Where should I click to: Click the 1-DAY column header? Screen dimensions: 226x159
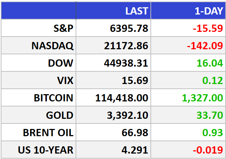pyautogui.click(x=209, y=11)
